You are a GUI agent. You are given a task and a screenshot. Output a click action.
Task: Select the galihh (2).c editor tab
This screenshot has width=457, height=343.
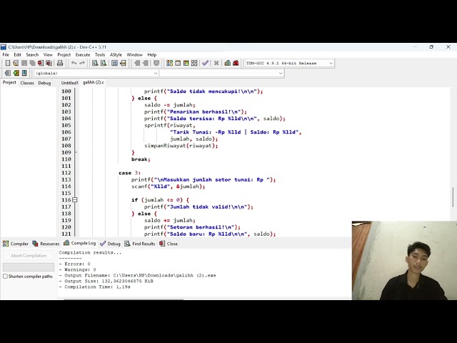(94, 83)
